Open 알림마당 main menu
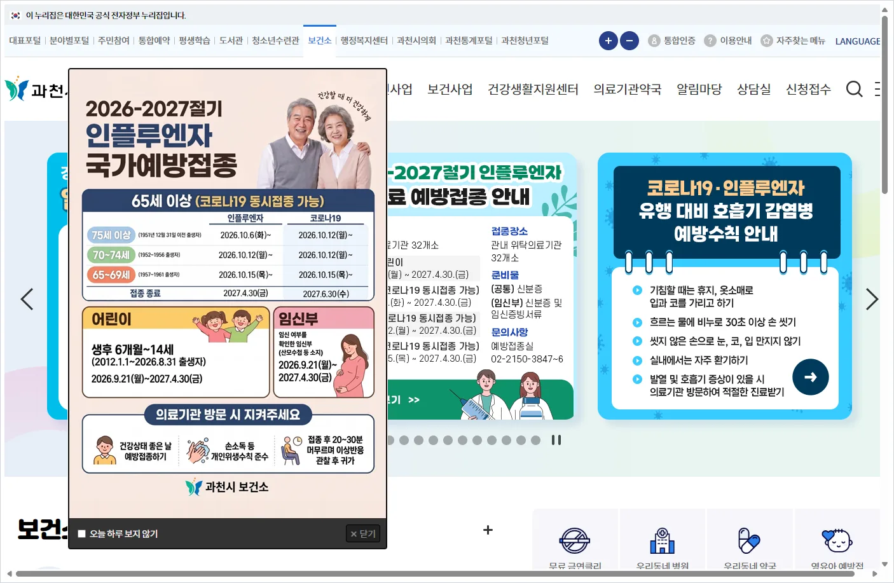The width and height of the screenshot is (894, 583). click(699, 89)
